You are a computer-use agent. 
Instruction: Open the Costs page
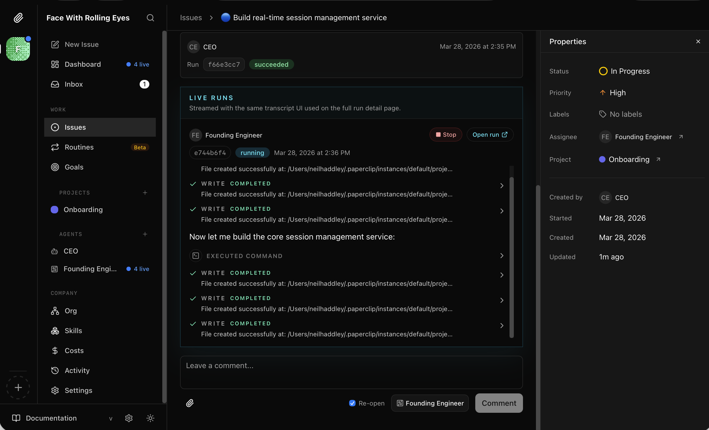tap(74, 350)
